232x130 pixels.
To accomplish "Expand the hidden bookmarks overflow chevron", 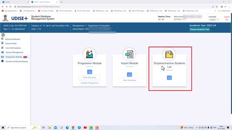I will click(215, 11).
